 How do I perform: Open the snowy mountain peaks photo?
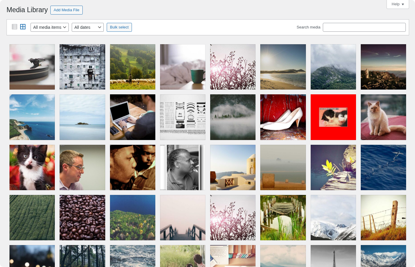[x=333, y=217]
